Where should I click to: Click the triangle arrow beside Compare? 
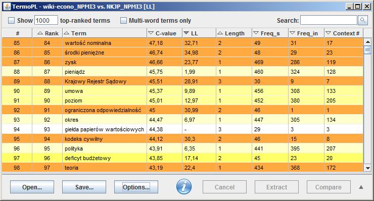[361, 187]
